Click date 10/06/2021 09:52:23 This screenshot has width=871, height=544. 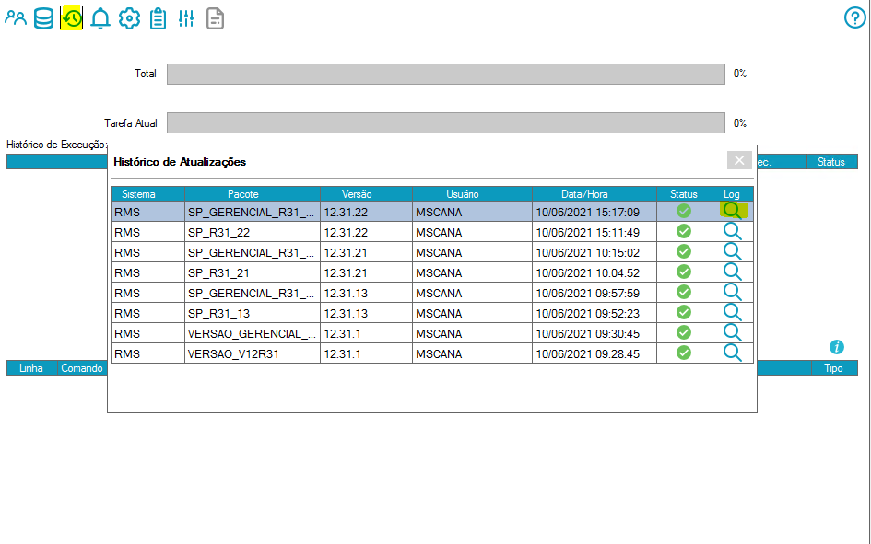[588, 313]
